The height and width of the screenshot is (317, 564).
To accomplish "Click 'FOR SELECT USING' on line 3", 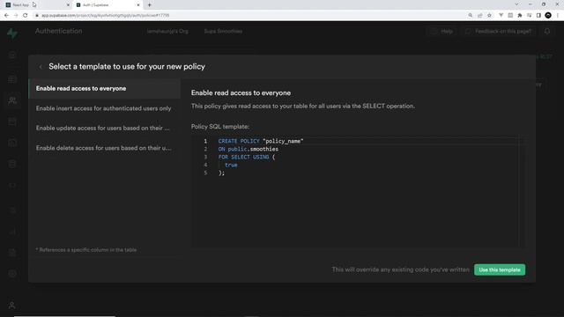I will click(x=243, y=157).
